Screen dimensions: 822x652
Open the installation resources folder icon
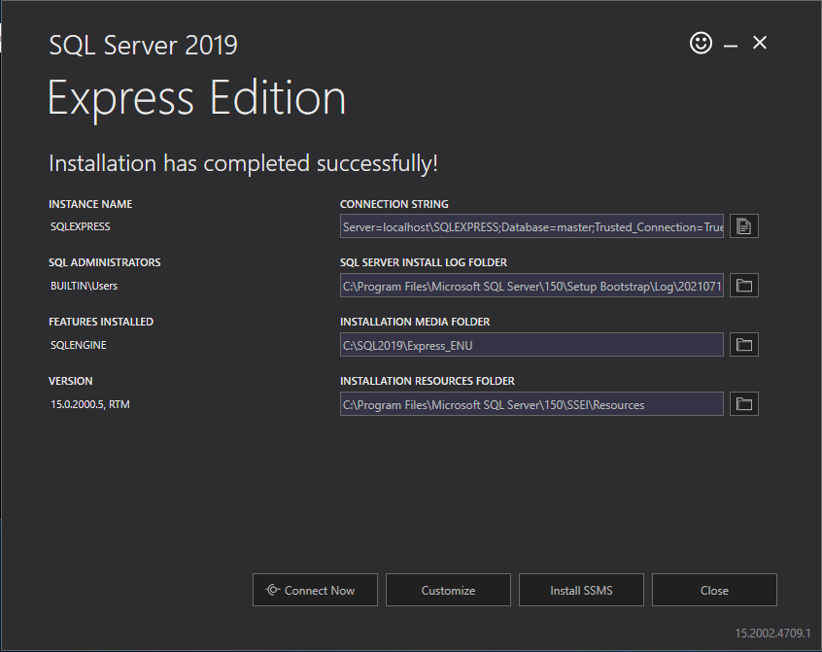coord(744,403)
